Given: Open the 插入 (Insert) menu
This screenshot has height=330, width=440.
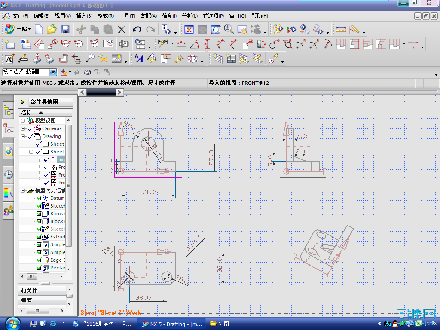Looking at the screenshot, I should click(84, 16).
